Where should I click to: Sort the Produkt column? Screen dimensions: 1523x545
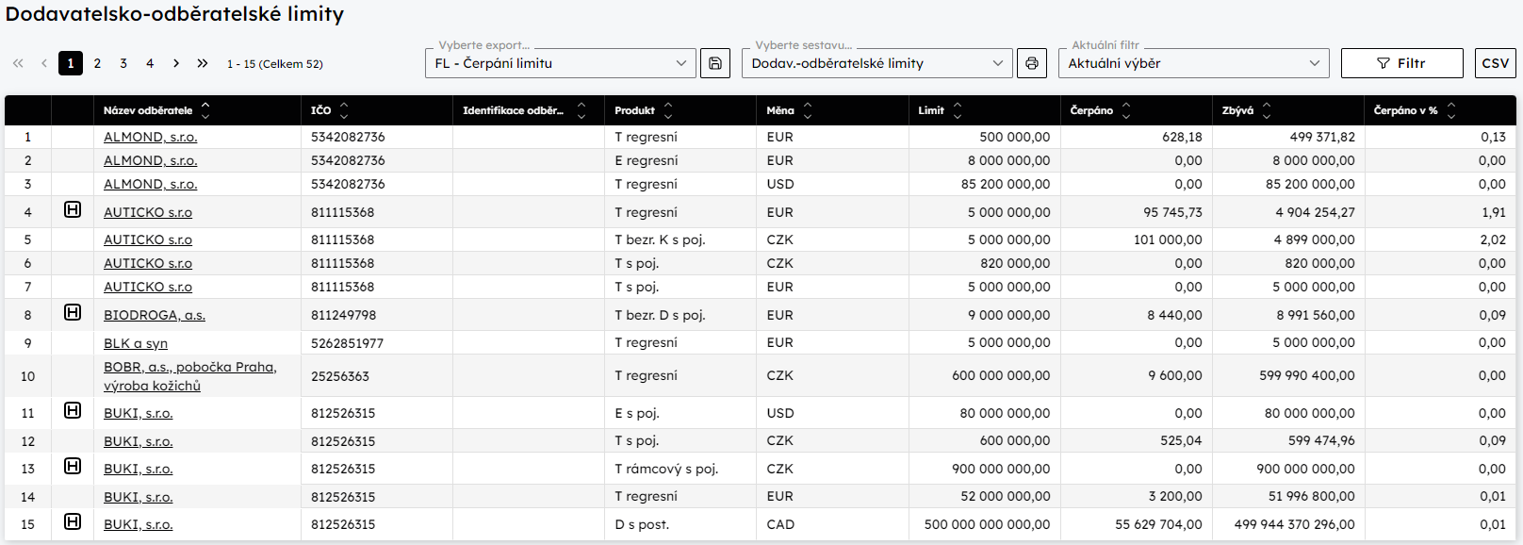(x=668, y=110)
